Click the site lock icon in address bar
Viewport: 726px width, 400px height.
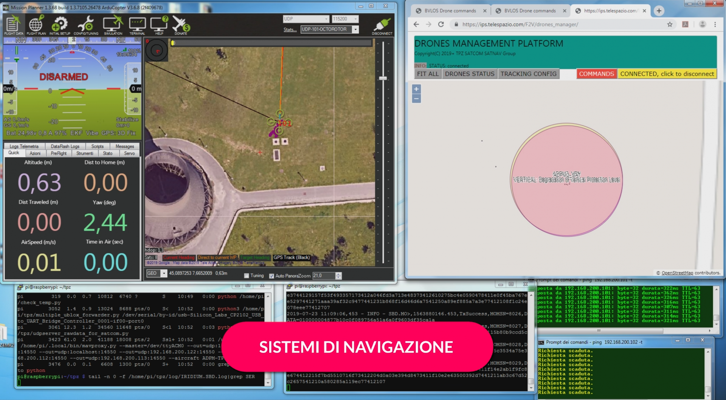[x=456, y=24]
